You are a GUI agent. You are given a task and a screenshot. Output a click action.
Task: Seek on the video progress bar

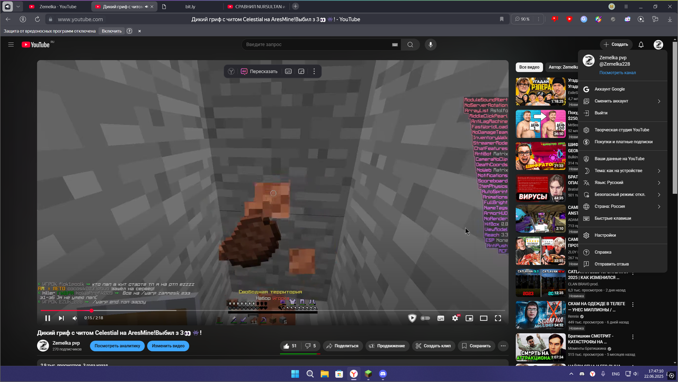273,310
